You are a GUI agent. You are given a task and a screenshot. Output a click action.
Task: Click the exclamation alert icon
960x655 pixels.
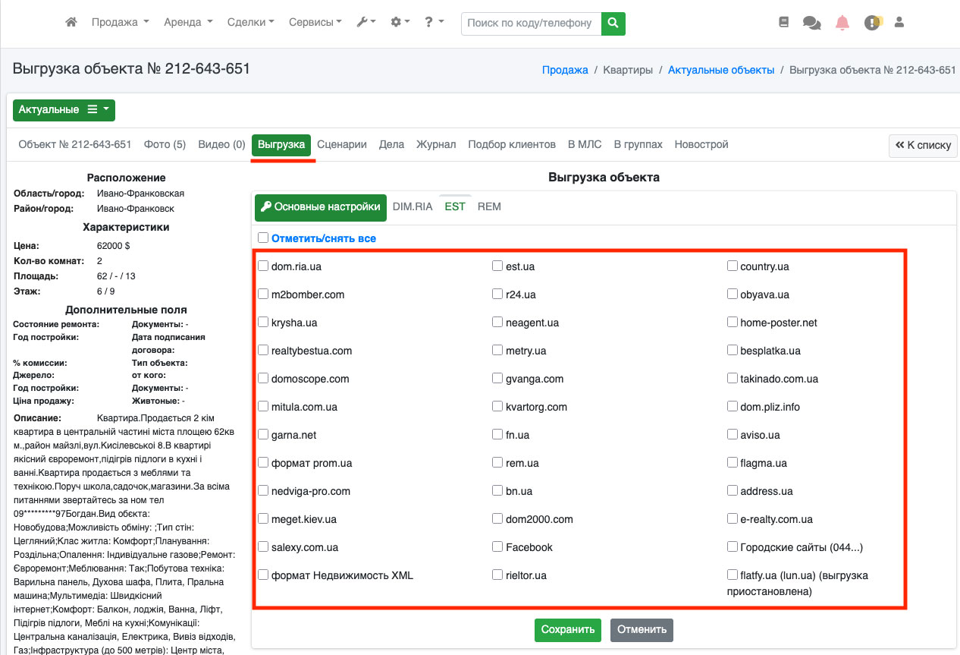pyautogui.click(x=873, y=23)
